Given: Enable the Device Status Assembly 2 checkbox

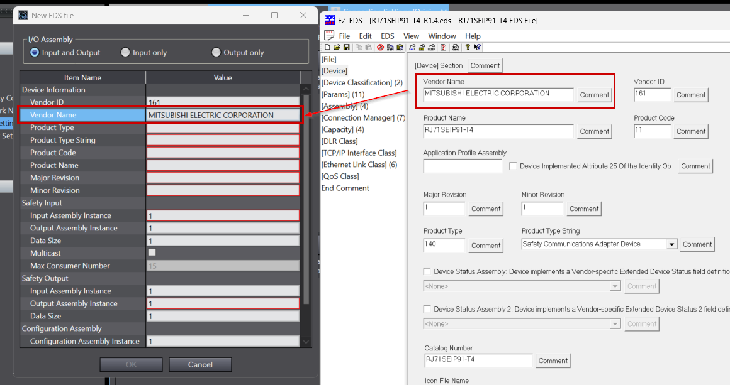Looking at the screenshot, I should 427,309.
